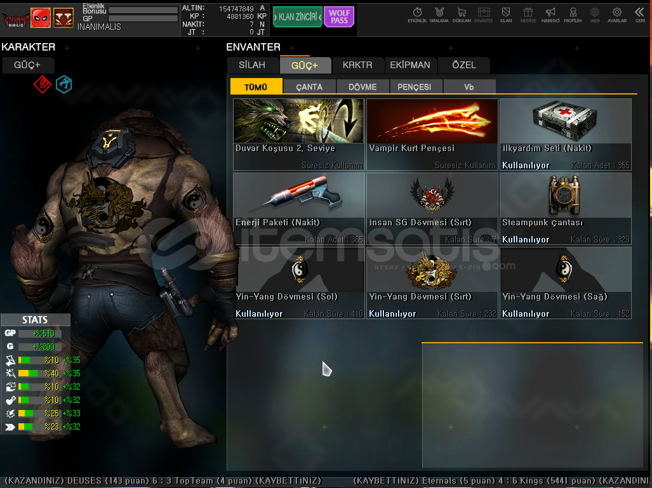Open the Sıralama ranking icon
This screenshot has width=652, height=488.
click(x=439, y=15)
